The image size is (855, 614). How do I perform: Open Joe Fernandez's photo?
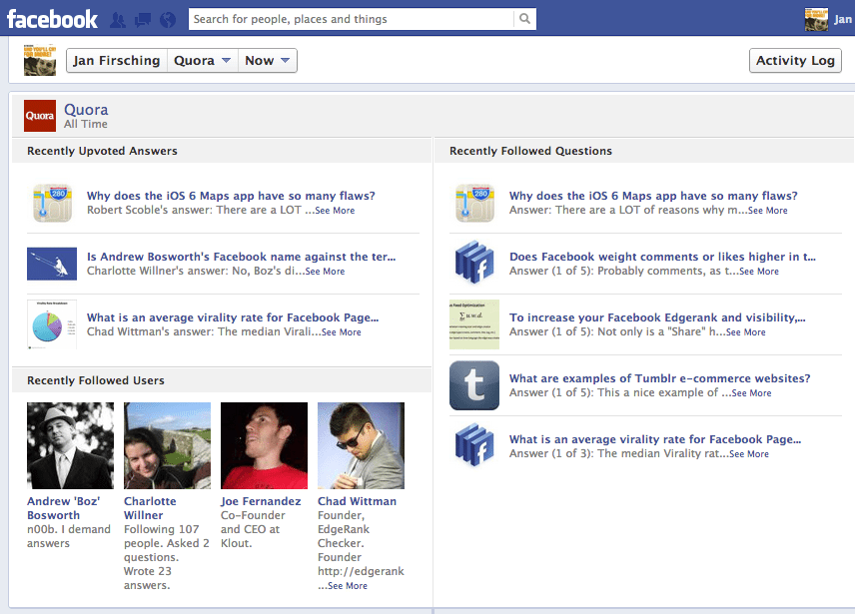[264, 445]
